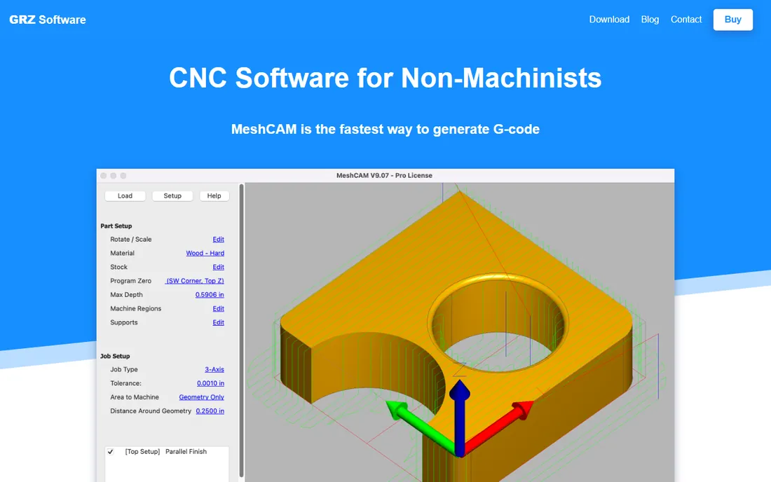Open the Contact page

(686, 20)
